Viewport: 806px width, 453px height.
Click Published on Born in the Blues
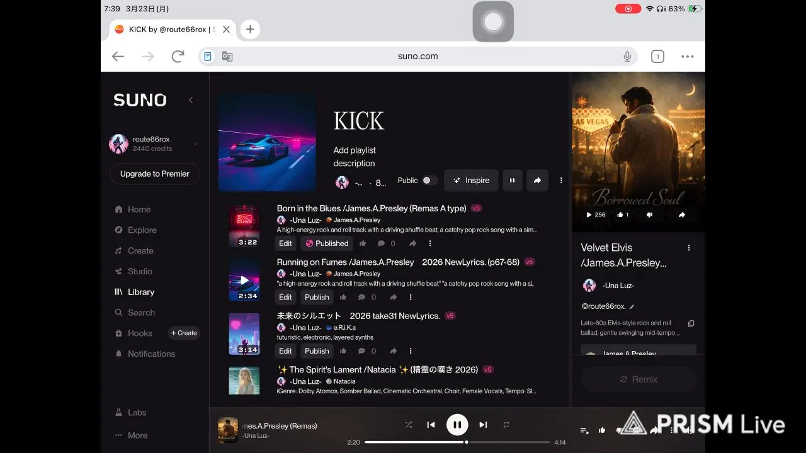tap(326, 243)
